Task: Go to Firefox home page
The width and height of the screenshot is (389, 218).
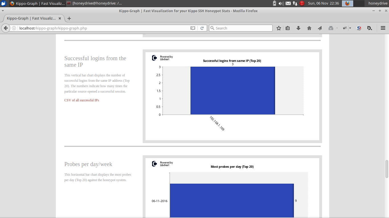Action: click(309, 28)
